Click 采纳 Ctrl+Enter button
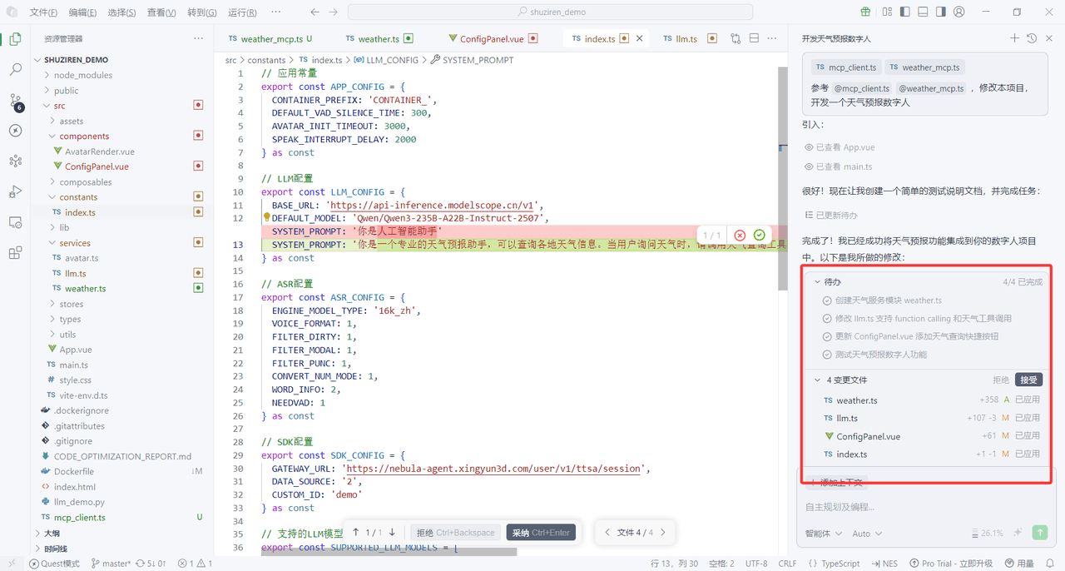 [541, 533]
